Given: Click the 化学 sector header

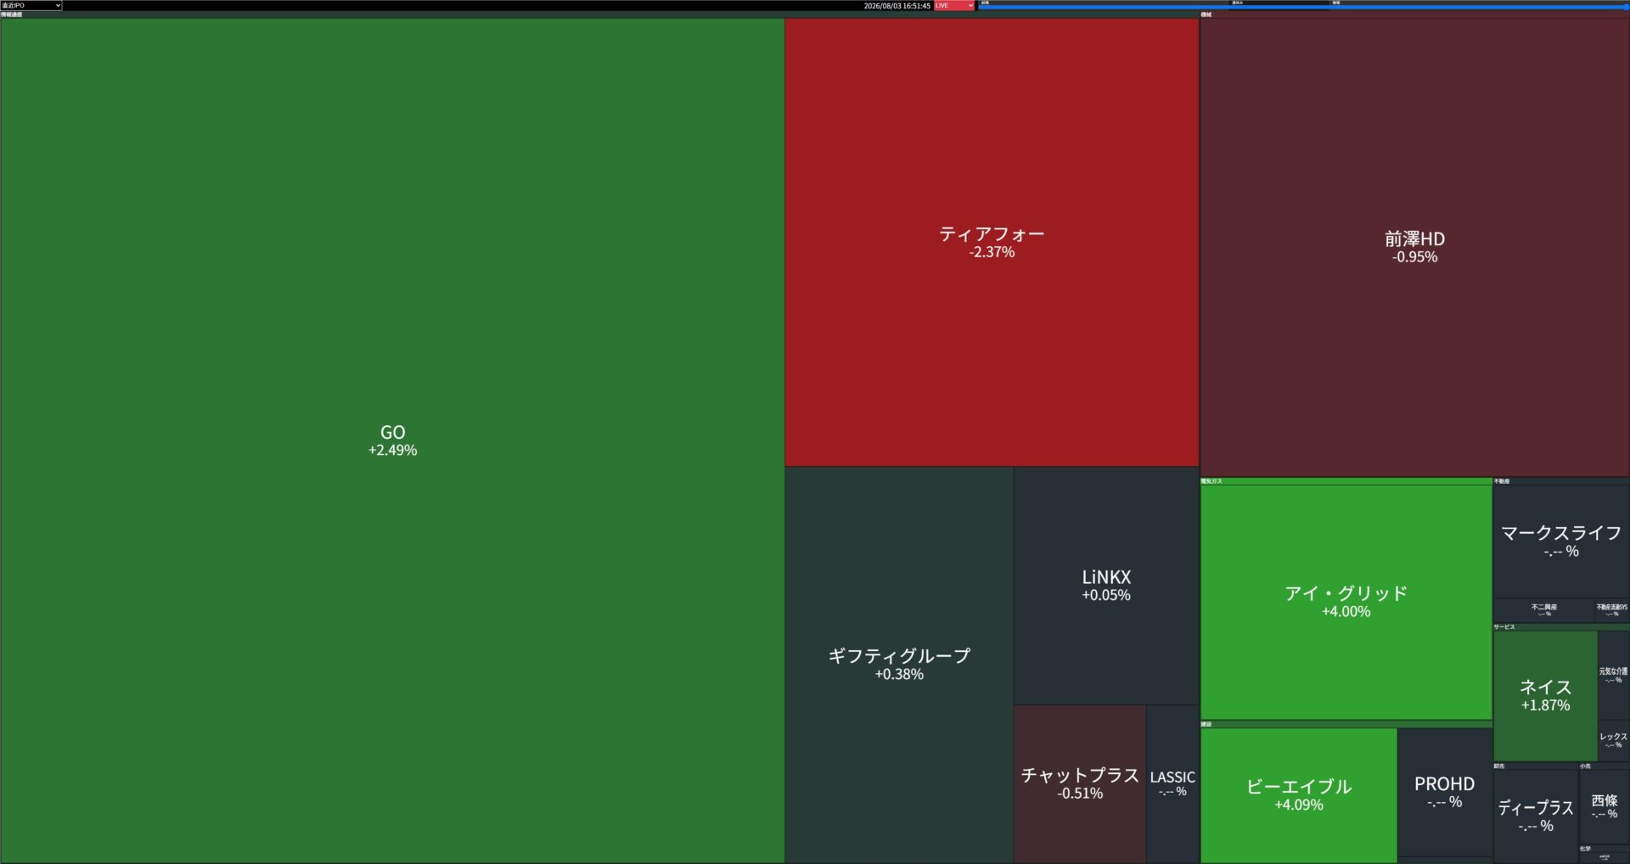Looking at the screenshot, I should [1604, 849].
